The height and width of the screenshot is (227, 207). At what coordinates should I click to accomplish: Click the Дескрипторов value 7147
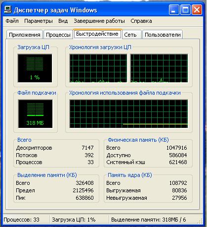(87, 148)
